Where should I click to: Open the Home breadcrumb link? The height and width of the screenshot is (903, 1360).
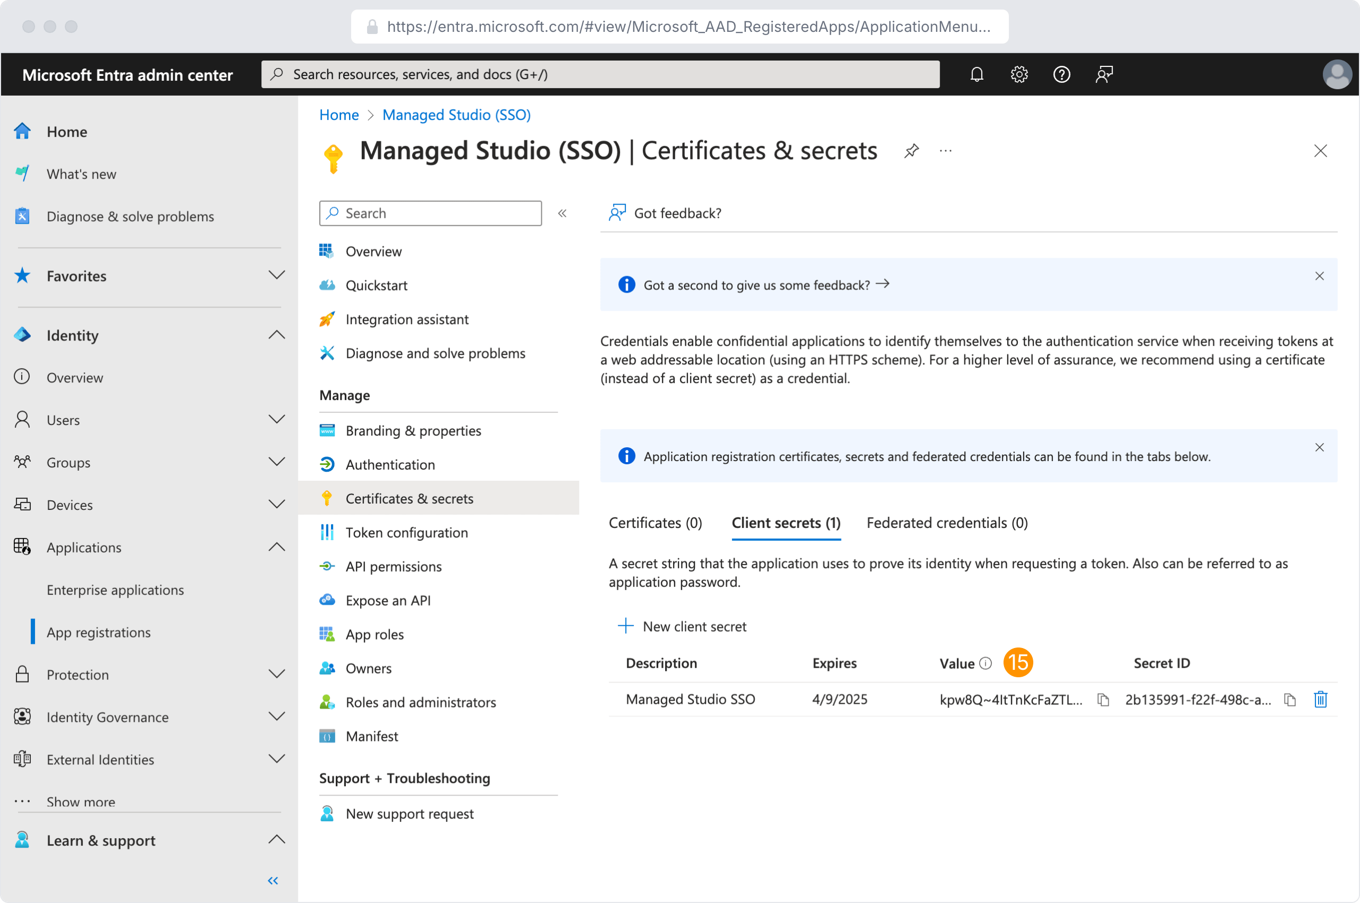[x=339, y=115]
